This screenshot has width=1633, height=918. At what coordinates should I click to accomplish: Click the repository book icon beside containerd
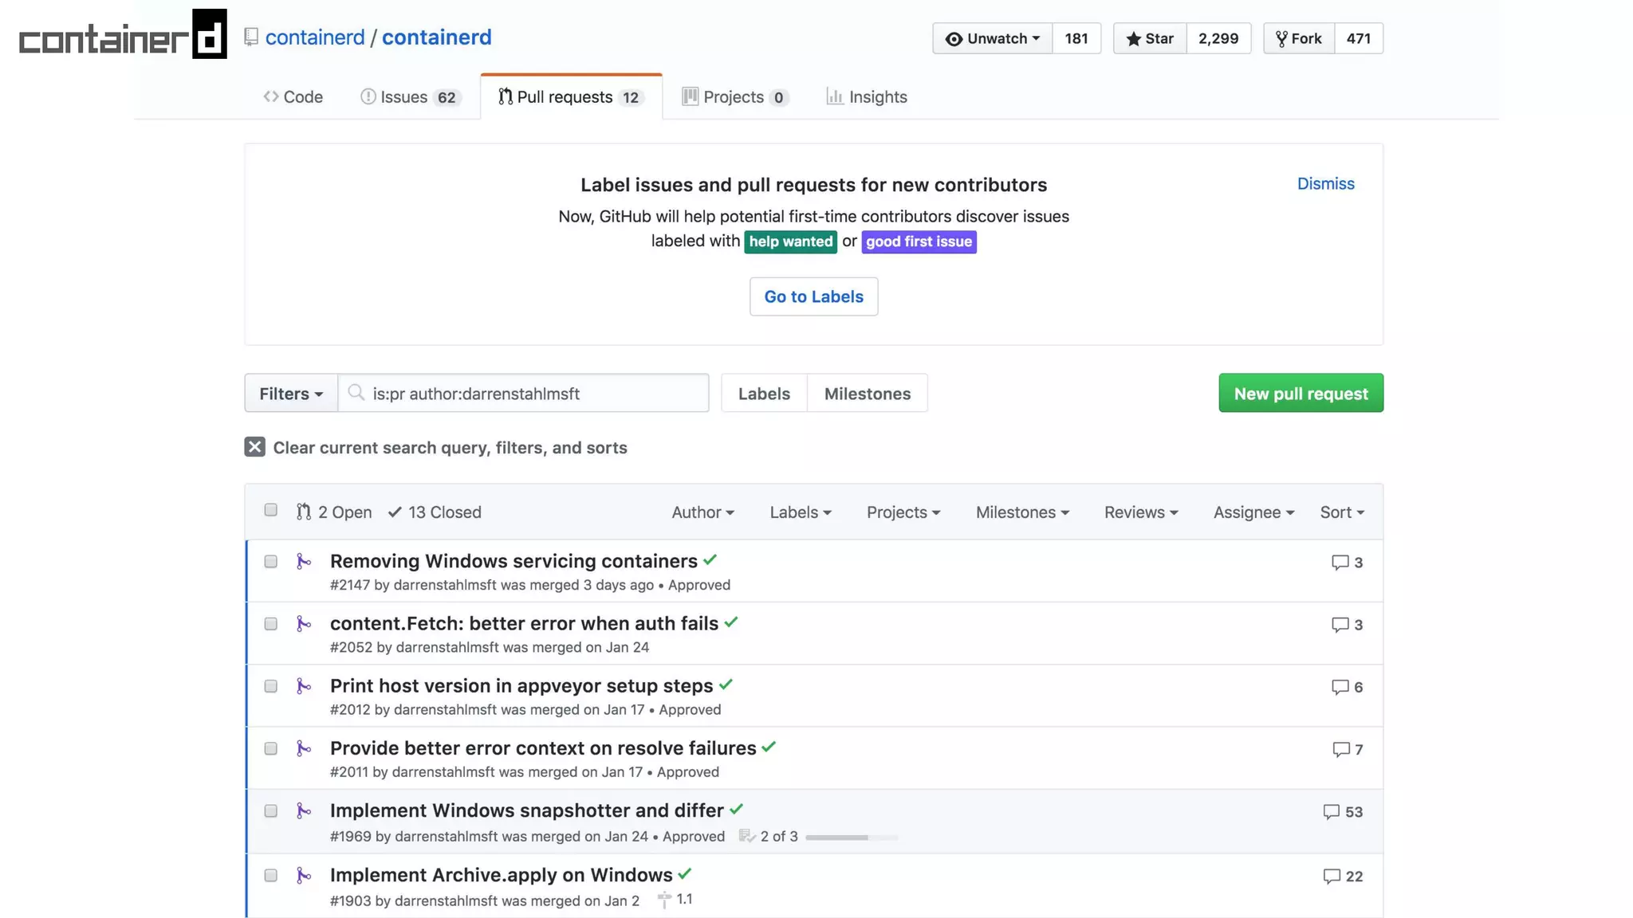coord(251,37)
